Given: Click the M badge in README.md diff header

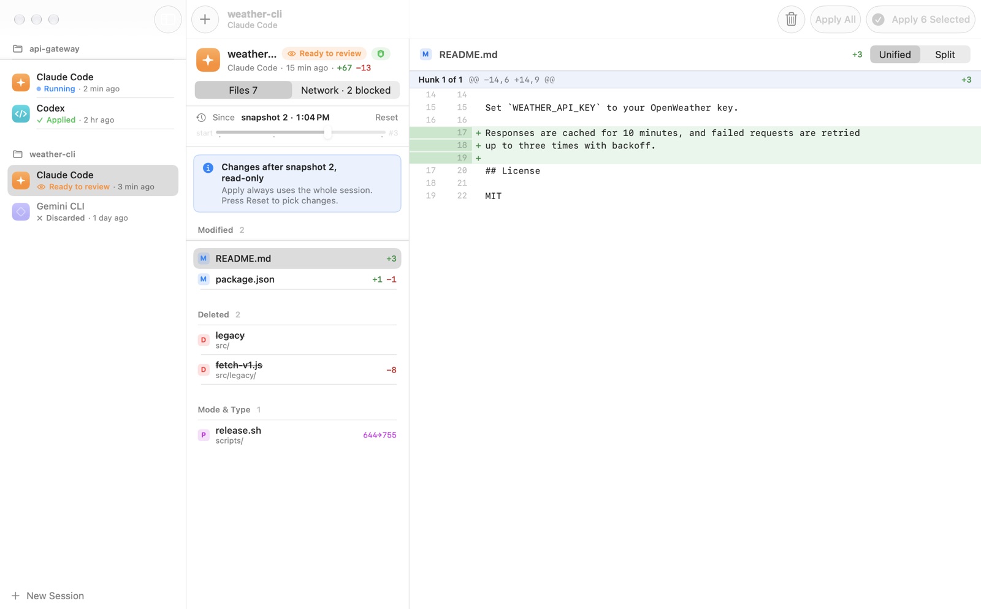Looking at the screenshot, I should [426, 55].
